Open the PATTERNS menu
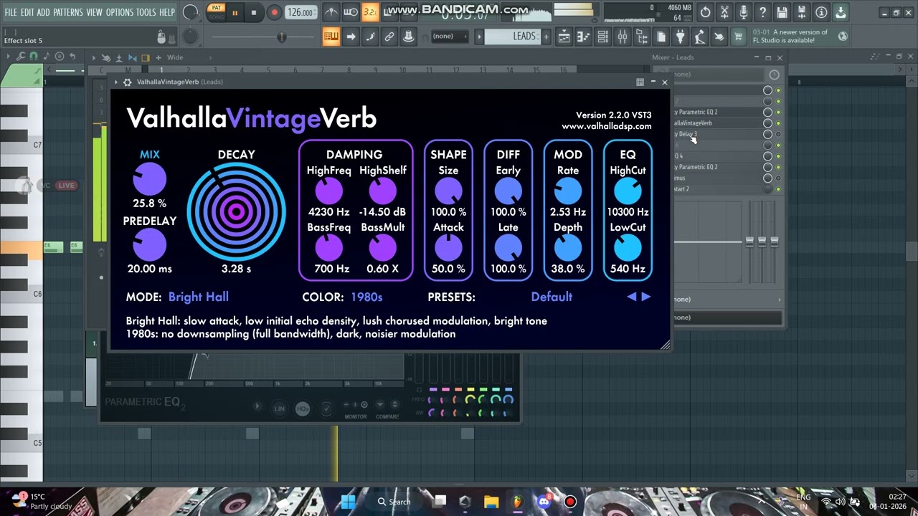918x516 pixels. (68, 12)
